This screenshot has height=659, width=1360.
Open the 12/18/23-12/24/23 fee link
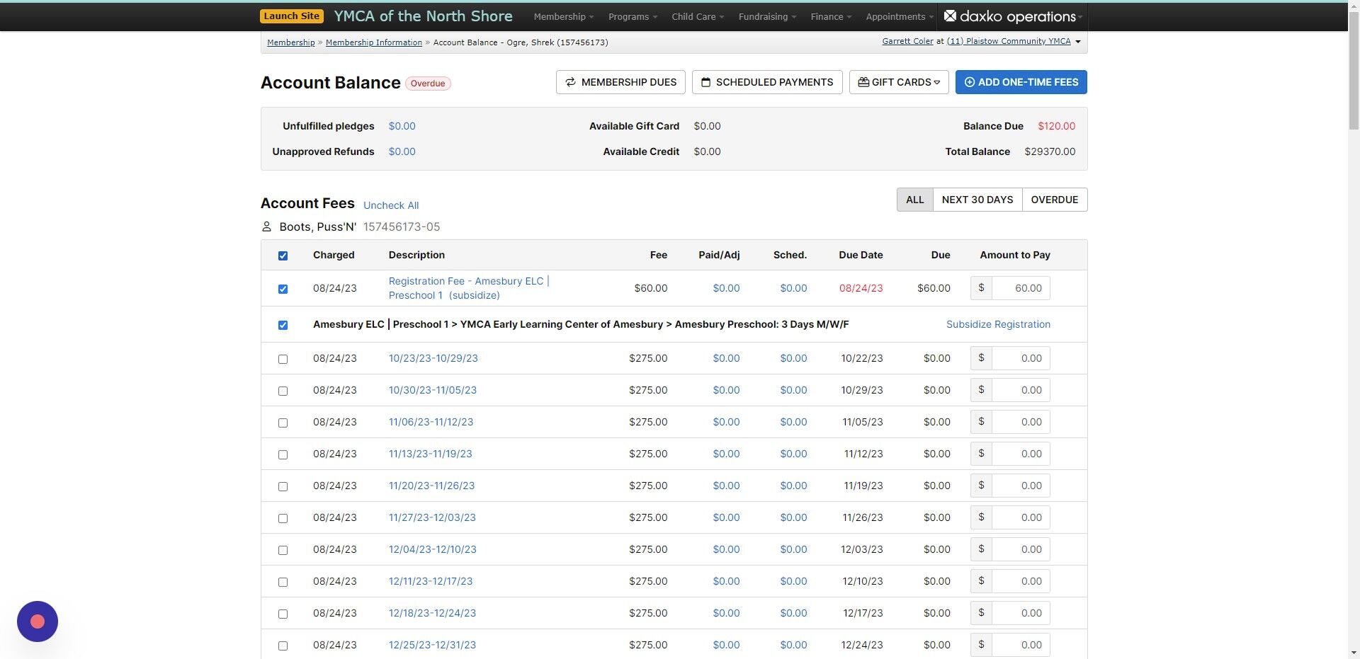pos(432,613)
